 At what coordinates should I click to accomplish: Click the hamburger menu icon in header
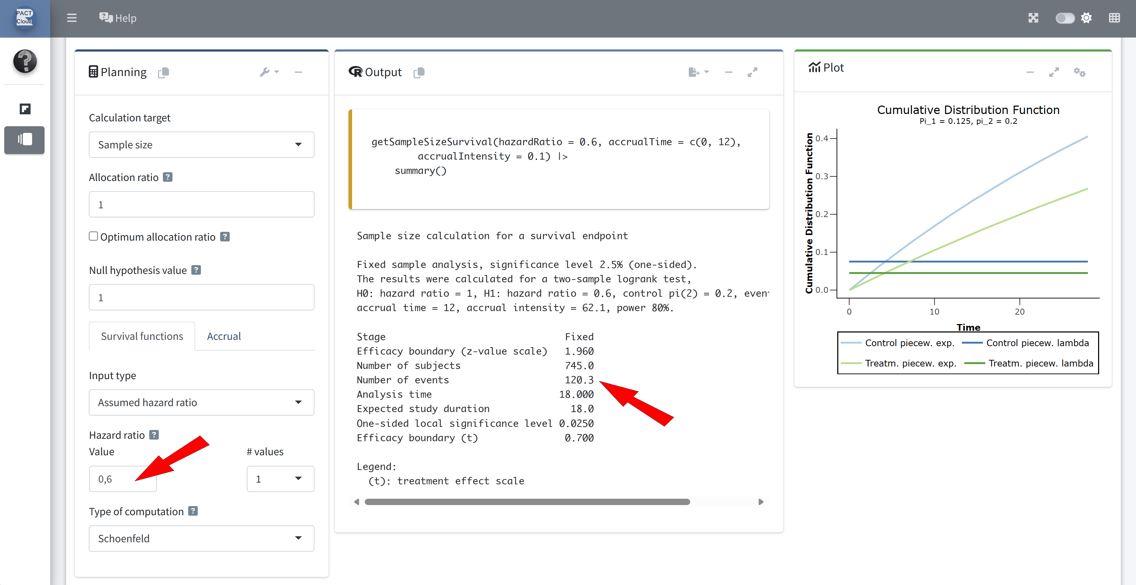[x=72, y=18]
